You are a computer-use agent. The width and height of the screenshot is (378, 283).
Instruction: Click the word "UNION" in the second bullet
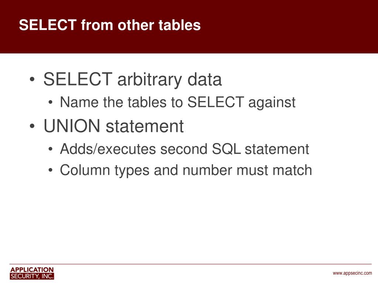[x=72, y=126]
